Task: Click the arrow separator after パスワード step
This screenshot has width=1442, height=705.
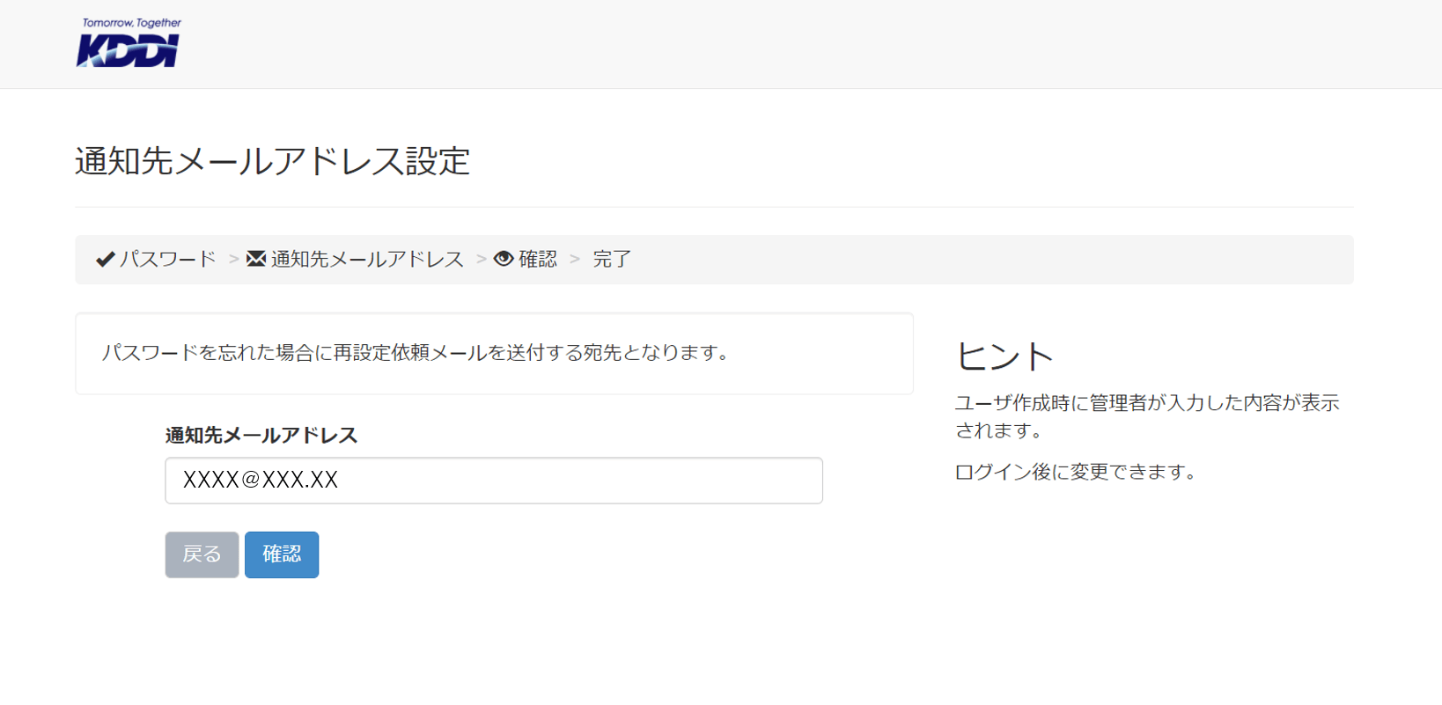Action: (x=233, y=259)
